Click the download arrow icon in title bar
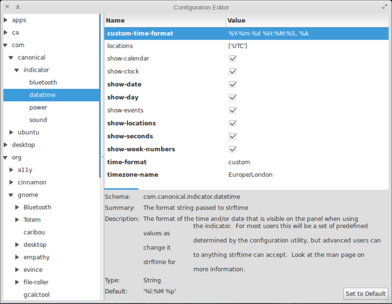Screen dimensions: 392x304 pyautogui.click(x=17, y=7)
